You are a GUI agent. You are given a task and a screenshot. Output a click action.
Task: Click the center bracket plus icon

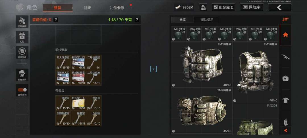(x=153, y=69)
